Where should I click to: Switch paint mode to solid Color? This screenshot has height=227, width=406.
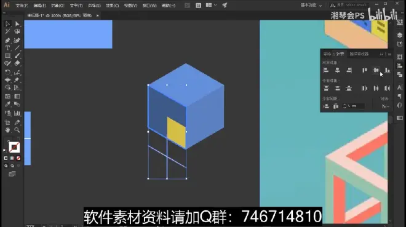6,158
